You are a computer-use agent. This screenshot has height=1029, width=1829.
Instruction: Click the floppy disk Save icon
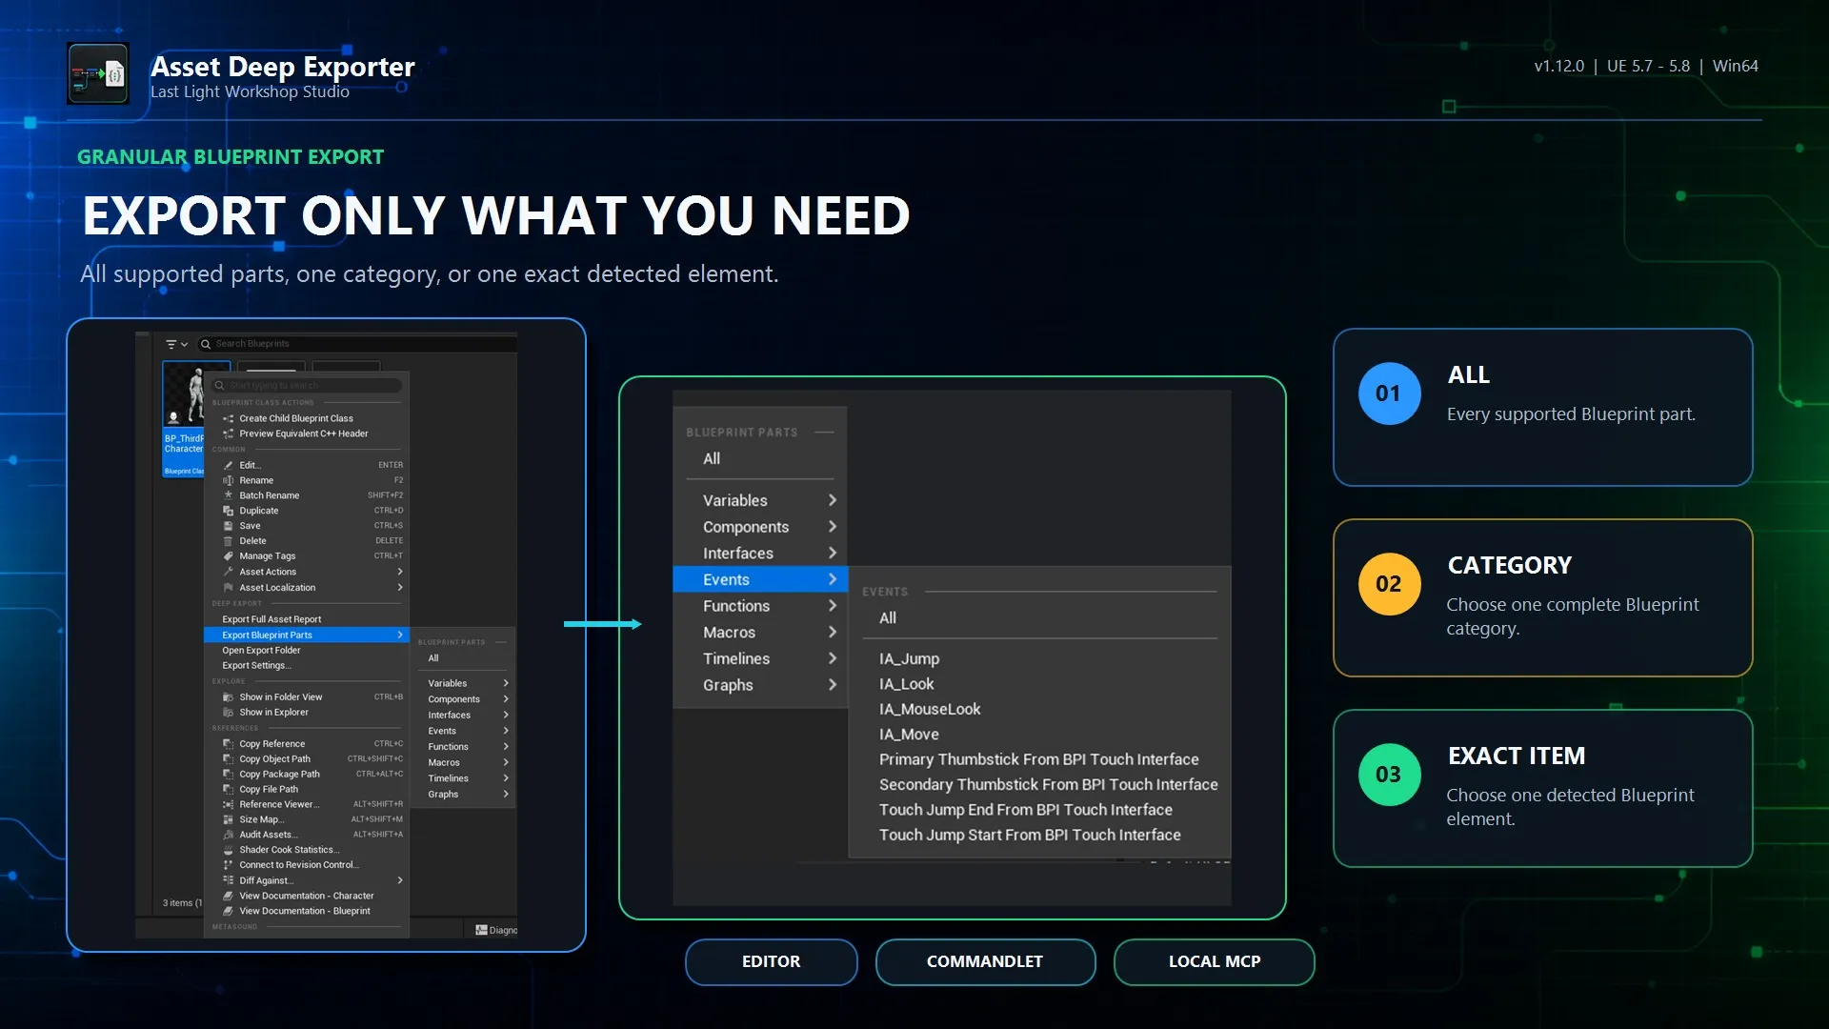pyautogui.click(x=228, y=526)
